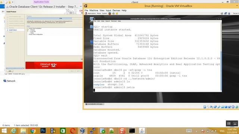Click the taskbar touch keyboard icon

tap(189, 131)
